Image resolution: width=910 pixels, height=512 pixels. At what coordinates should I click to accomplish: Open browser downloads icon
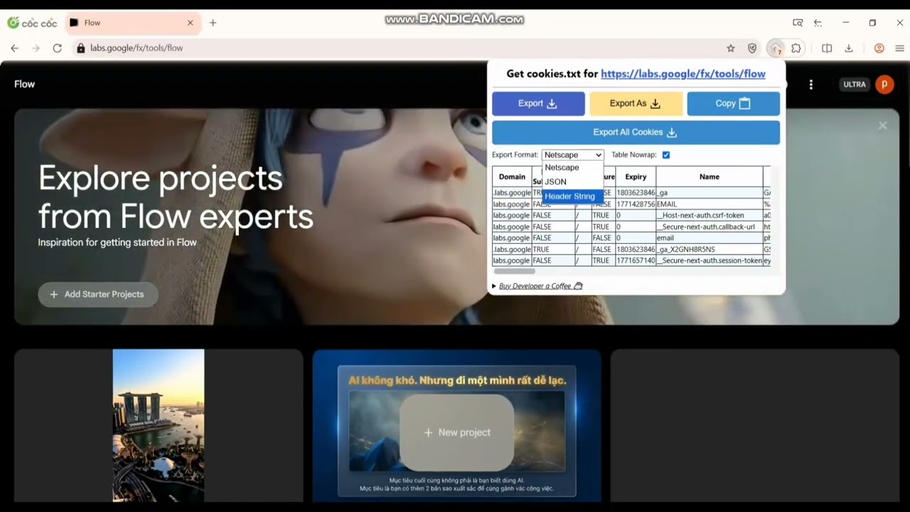pos(848,48)
